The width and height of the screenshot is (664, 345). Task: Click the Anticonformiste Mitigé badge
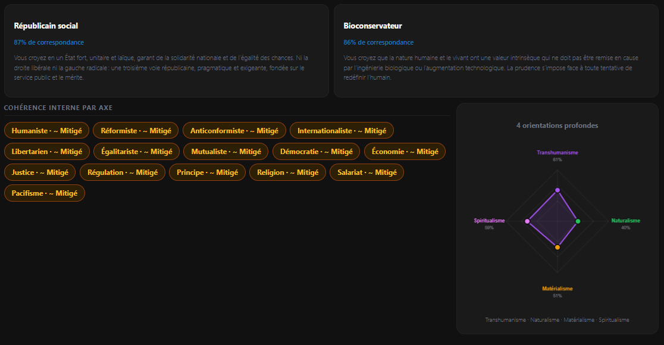(234, 131)
